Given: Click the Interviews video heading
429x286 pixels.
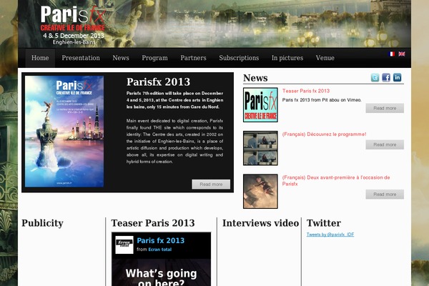Looking at the screenshot, I should pyautogui.click(x=260, y=223).
